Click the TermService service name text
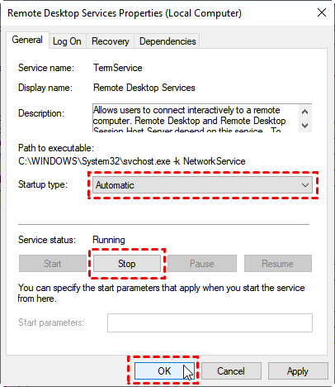 pos(118,68)
